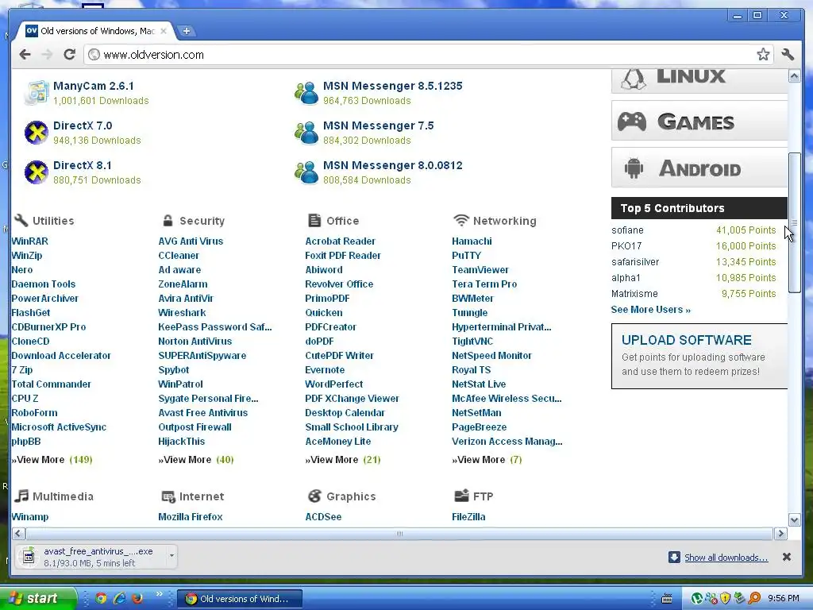
Task: Expand hidden quick launch items chevron
Action: 159,594
